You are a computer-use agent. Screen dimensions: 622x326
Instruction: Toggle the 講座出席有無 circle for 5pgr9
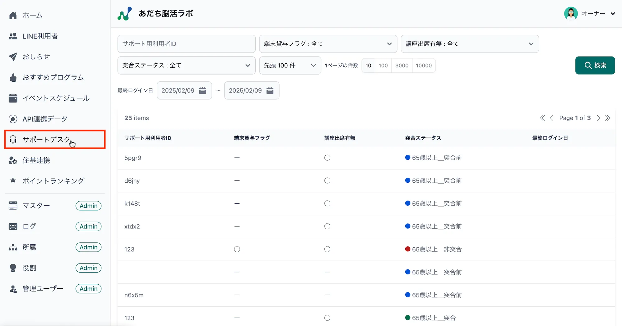click(x=327, y=158)
